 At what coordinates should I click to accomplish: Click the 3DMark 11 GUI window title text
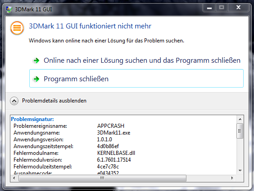pyautogui.click(x=33, y=9)
